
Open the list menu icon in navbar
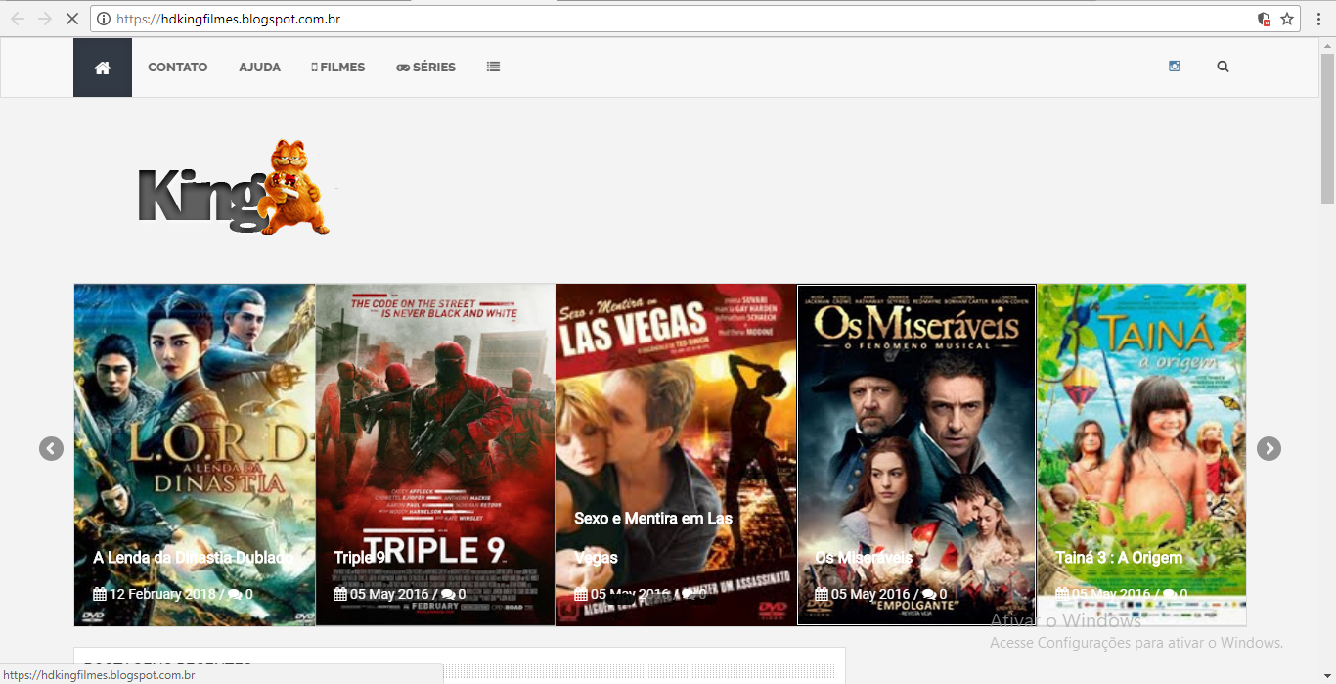click(x=493, y=68)
